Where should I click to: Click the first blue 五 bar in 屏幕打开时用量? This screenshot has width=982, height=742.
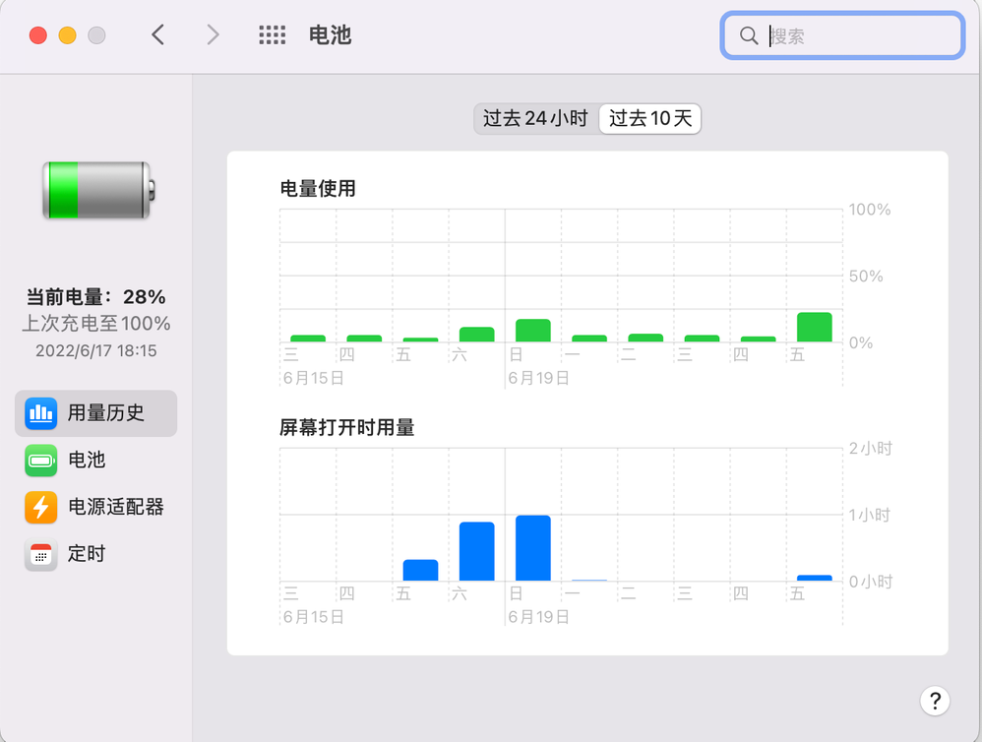420,571
